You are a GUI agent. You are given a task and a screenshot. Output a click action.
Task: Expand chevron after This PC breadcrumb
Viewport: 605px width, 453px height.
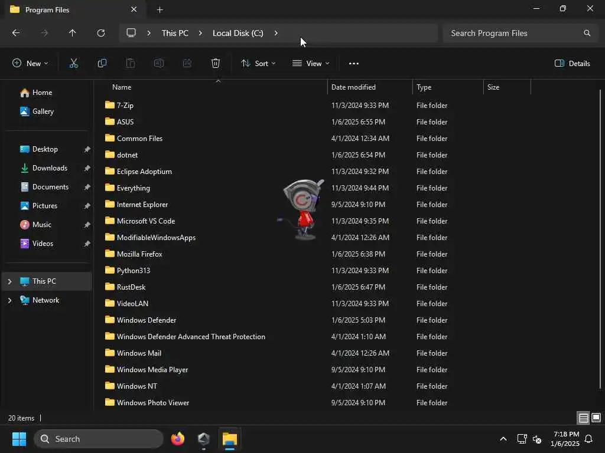click(x=200, y=33)
